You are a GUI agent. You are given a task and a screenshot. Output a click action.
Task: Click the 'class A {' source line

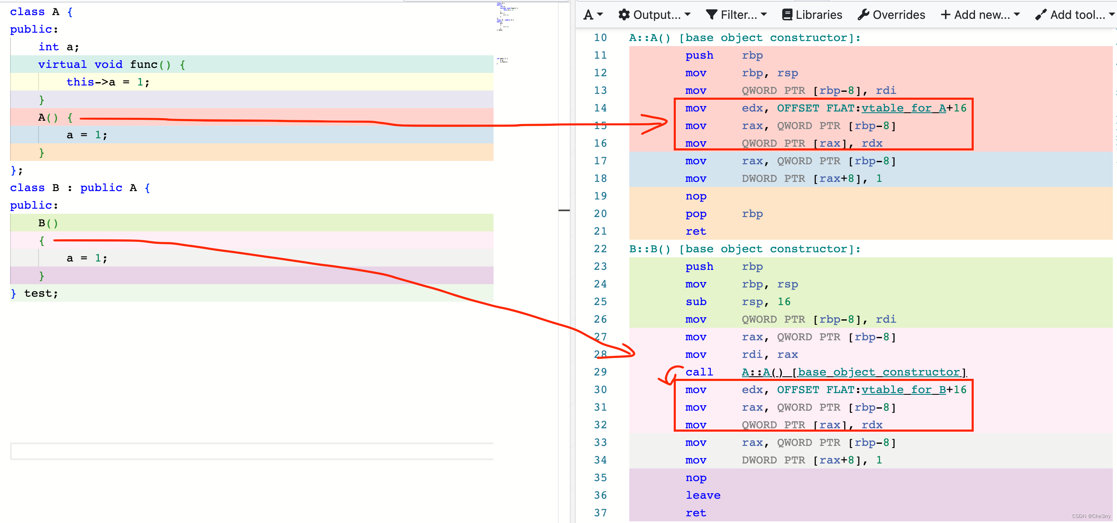point(41,12)
